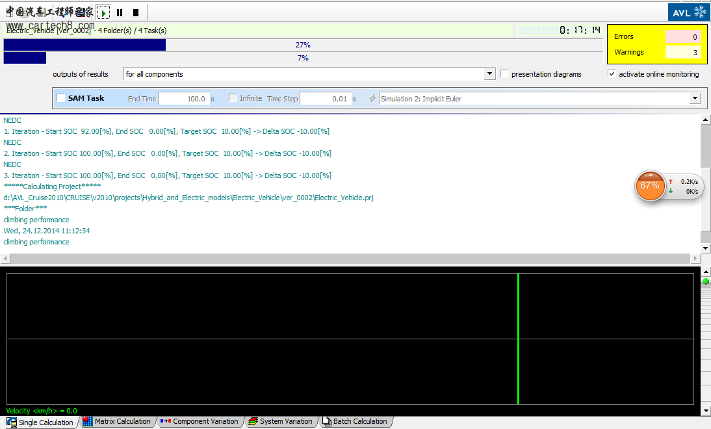Viewport: 711px width, 429px height.
Task: Click the green marker line in the plot
Action: [518, 339]
